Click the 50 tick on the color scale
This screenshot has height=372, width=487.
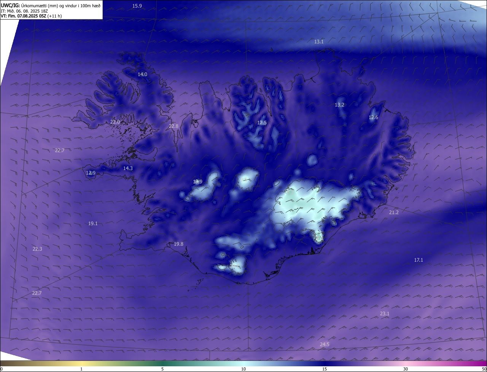tap(484, 369)
